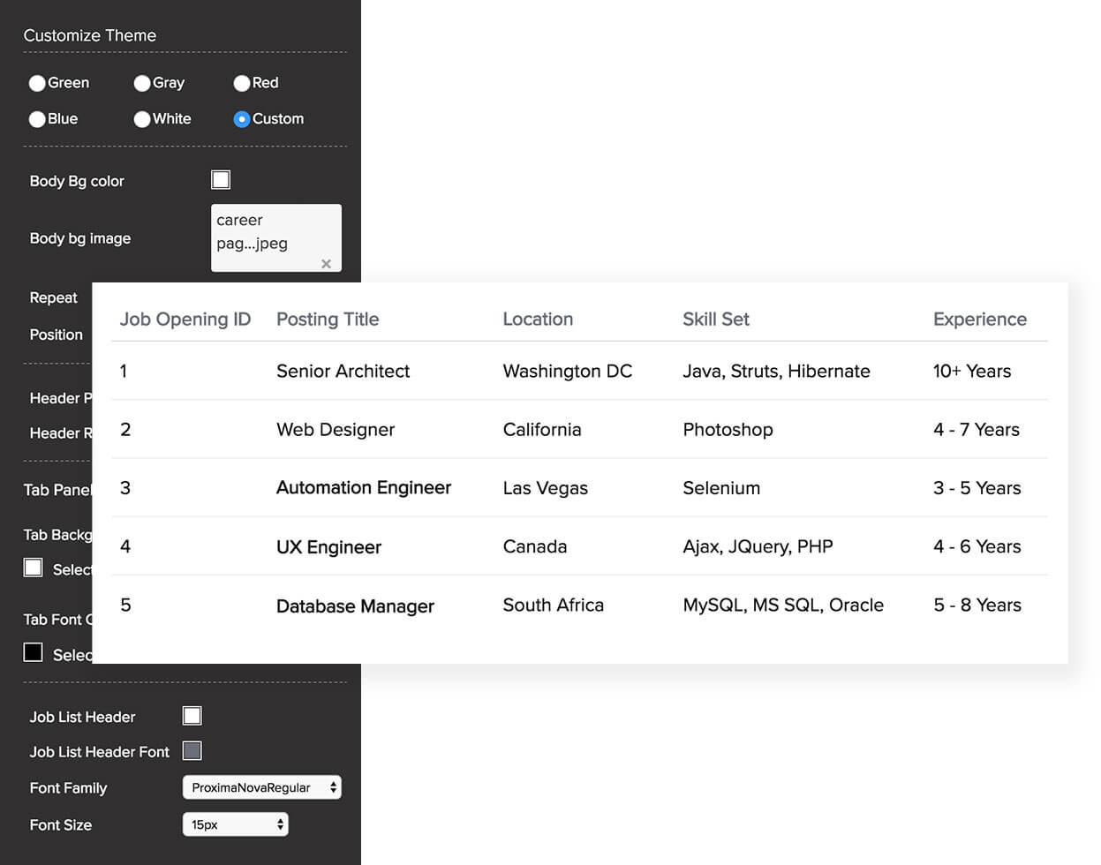Select the Gray theme option
Image resolution: width=1101 pixels, height=865 pixels.
click(142, 83)
